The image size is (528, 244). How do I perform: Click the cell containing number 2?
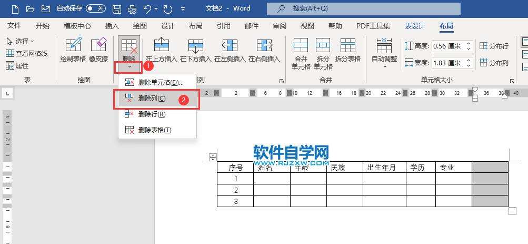coord(235,190)
